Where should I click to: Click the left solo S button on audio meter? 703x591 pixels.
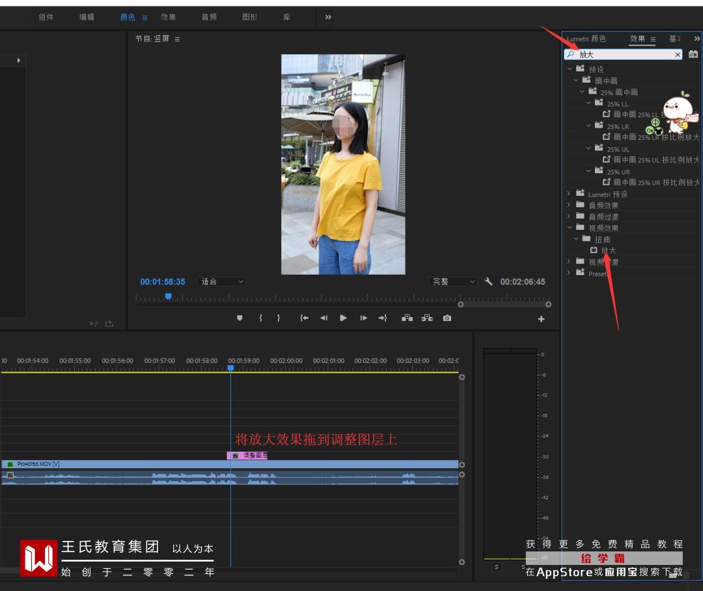tap(497, 567)
